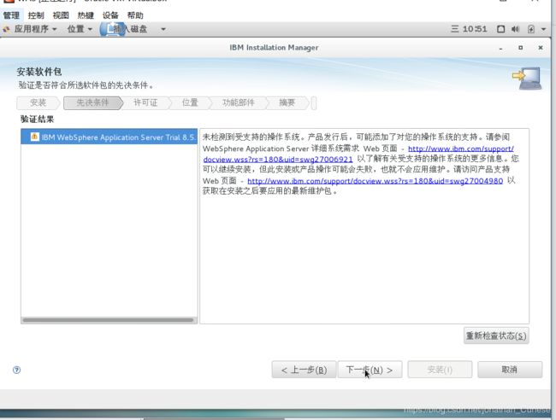Open the swg27004980 product support link
The width and height of the screenshot is (556, 420).
click(376, 181)
